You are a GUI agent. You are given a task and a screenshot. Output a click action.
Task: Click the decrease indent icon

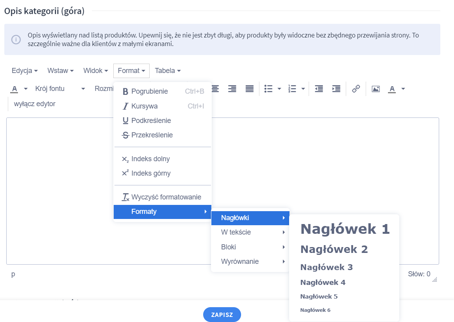pos(319,89)
